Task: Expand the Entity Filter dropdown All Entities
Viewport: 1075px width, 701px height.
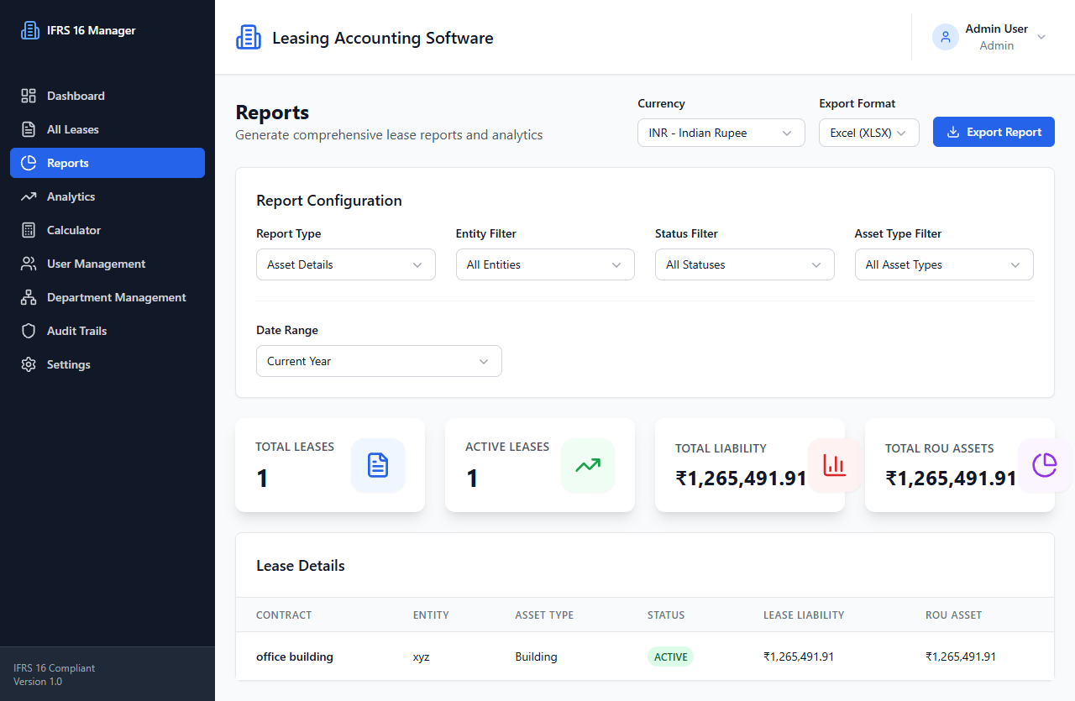Action: 545,264
